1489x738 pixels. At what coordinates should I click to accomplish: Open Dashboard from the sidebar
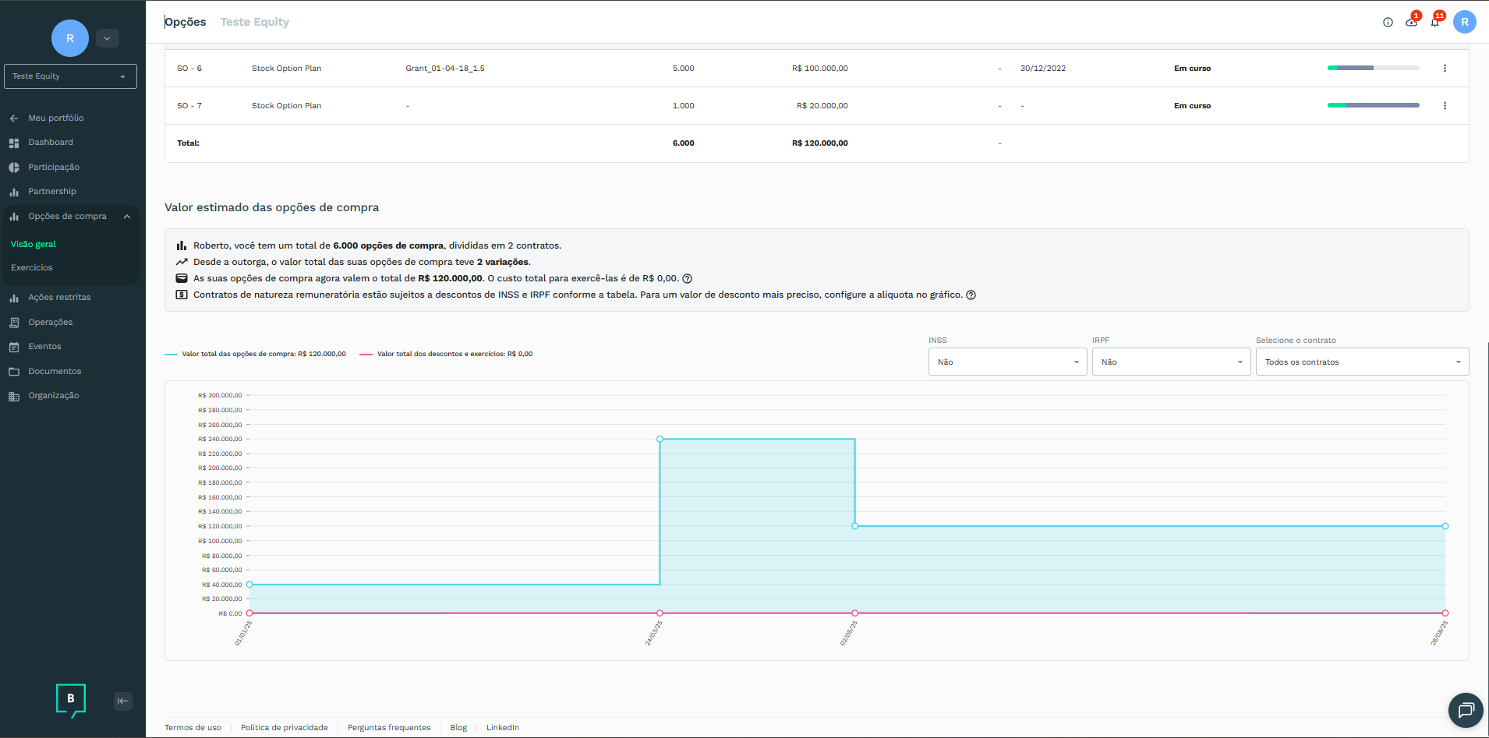click(x=51, y=143)
